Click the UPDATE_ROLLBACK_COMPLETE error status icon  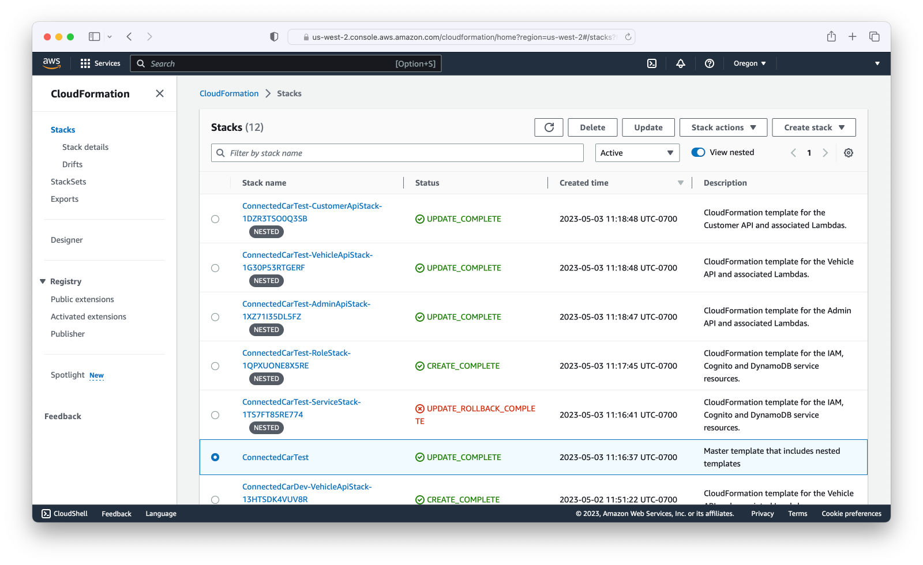[420, 409]
